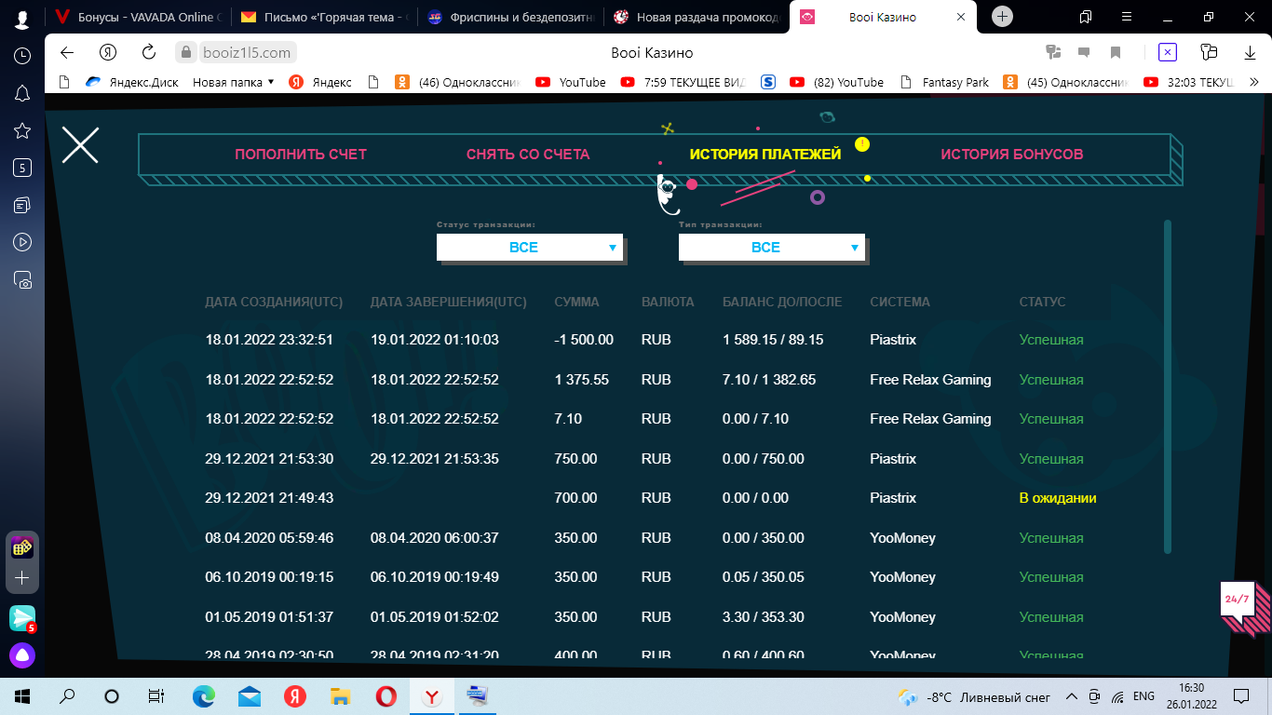Open the bookmarks panel icon in the title bar
Screen dimensions: 1272x715
pyautogui.click(x=1086, y=17)
